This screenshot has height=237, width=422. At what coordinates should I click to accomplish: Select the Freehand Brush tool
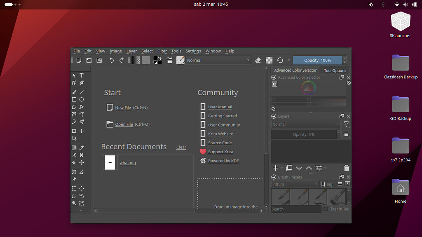pos(74,92)
